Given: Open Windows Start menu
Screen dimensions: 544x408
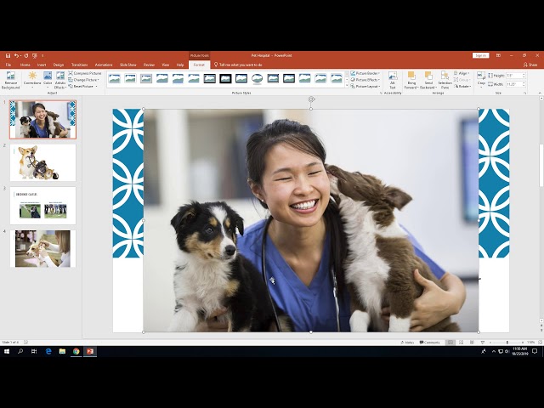Looking at the screenshot, I should pos(6,351).
